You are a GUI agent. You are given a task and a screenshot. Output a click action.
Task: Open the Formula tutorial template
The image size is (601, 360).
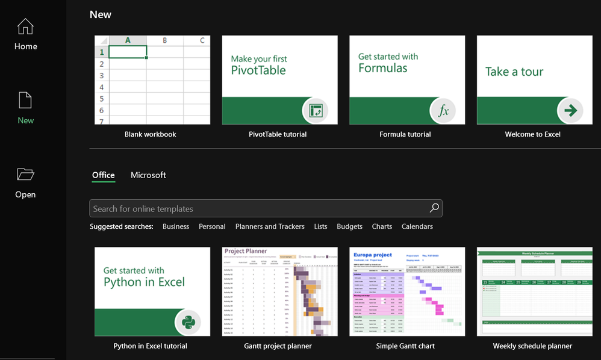click(x=407, y=80)
